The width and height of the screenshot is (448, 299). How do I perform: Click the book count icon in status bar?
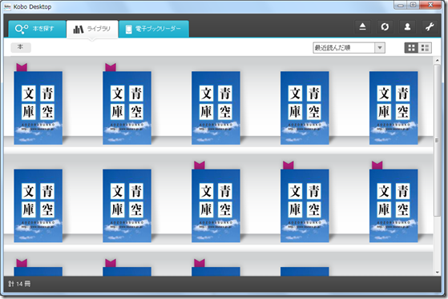click(x=11, y=284)
